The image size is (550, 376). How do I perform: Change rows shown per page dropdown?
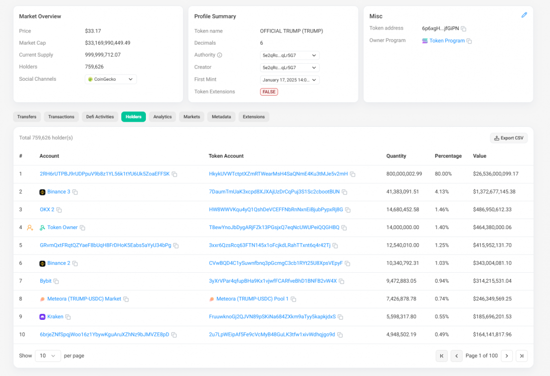tap(48, 356)
